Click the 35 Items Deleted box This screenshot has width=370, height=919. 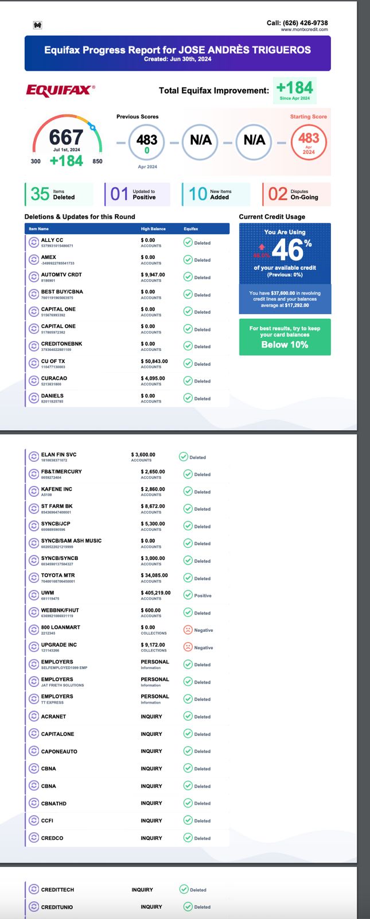[x=59, y=194]
